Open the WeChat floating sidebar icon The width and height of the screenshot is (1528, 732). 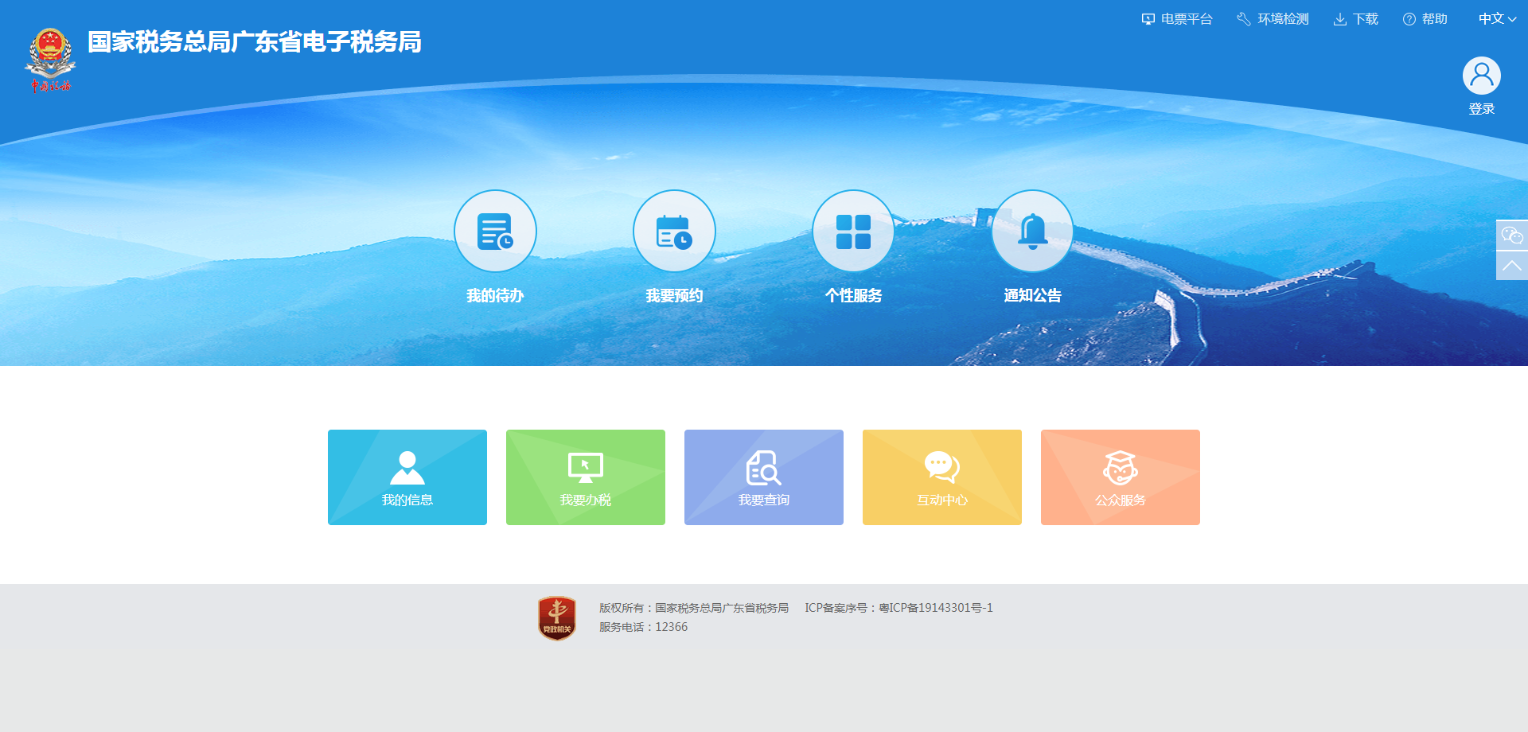1512,236
